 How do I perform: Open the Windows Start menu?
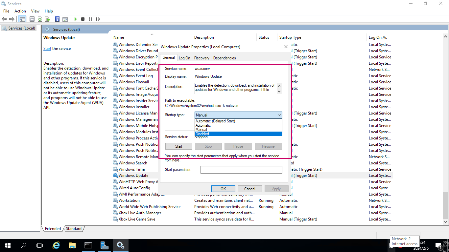[x=8, y=245]
